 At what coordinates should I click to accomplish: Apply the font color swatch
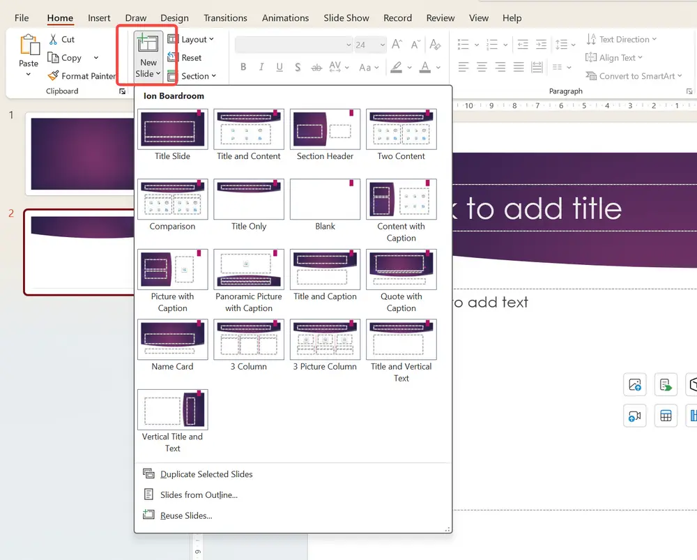425,67
